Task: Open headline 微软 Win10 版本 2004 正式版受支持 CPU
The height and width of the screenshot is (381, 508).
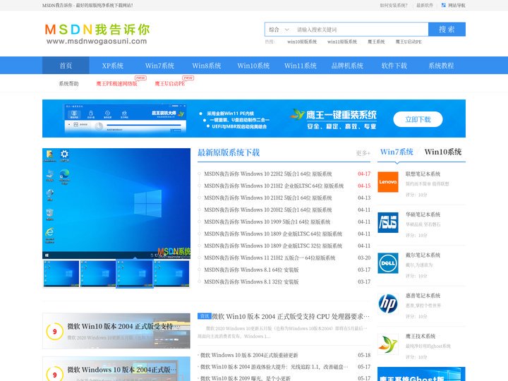Action: pyautogui.click(x=291, y=317)
